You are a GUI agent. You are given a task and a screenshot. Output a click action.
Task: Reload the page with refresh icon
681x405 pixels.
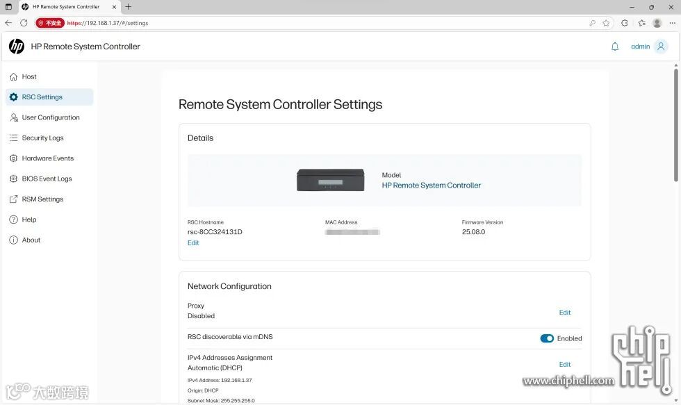24,22
